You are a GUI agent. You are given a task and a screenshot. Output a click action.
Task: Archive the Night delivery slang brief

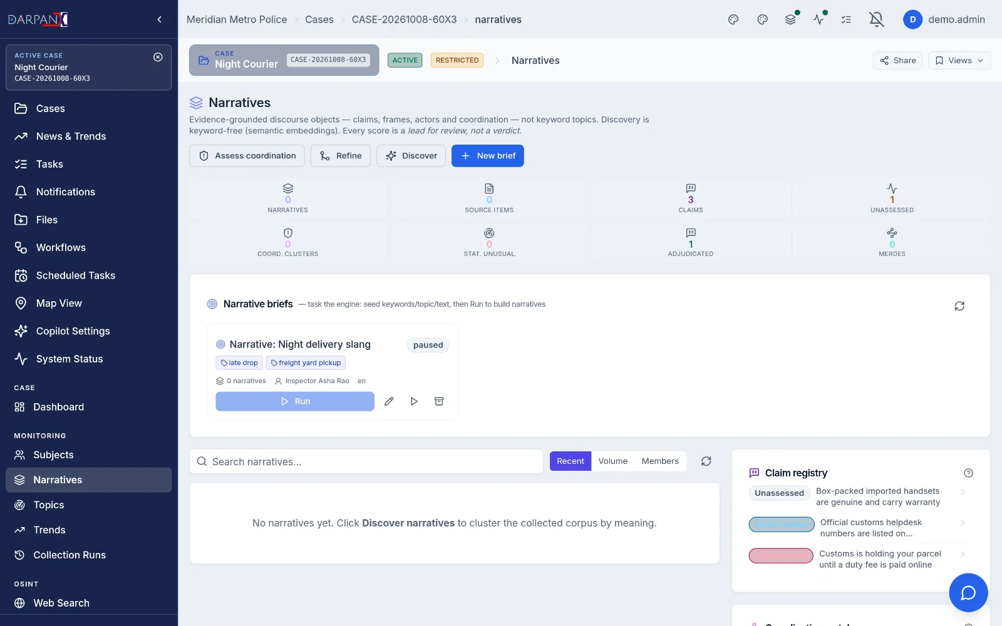tap(439, 401)
